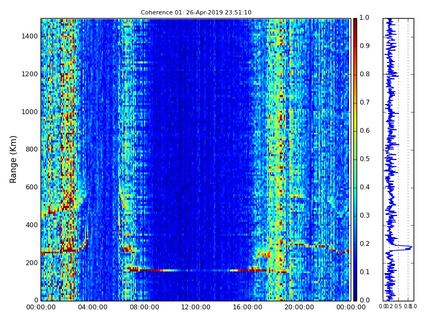
Task: Click the 1200 range tick label
Action: point(30,74)
